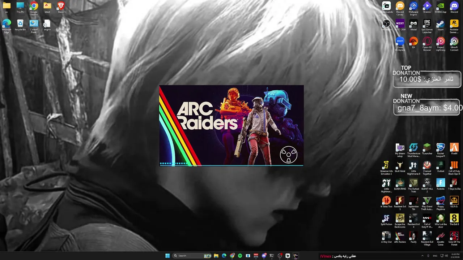This screenshot has height=260, width=463.
Task: Open Thunderstore Mod Manager shortcut
Action: 413,150
